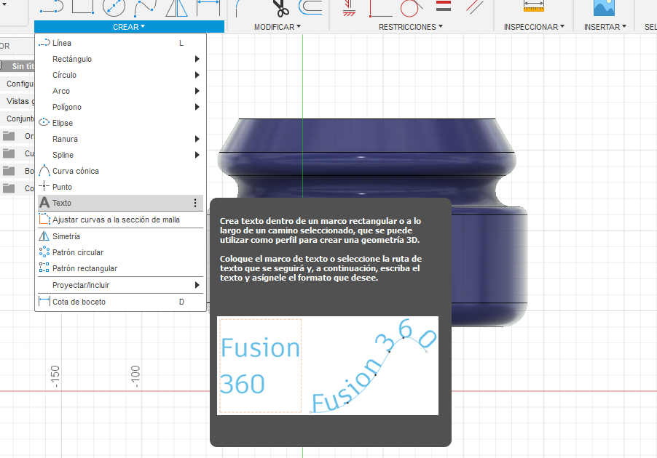This screenshot has height=458, width=657.
Task: Open the RESTRICCIONES dropdown
Action: click(411, 27)
